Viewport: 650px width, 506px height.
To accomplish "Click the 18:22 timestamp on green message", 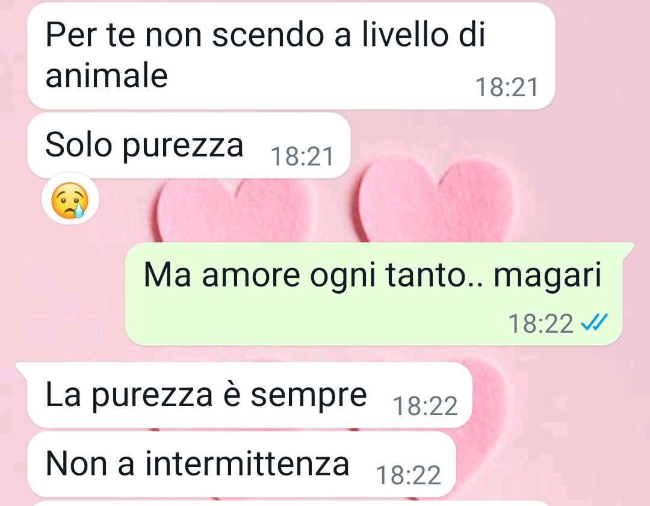I will click(x=540, y=323).
